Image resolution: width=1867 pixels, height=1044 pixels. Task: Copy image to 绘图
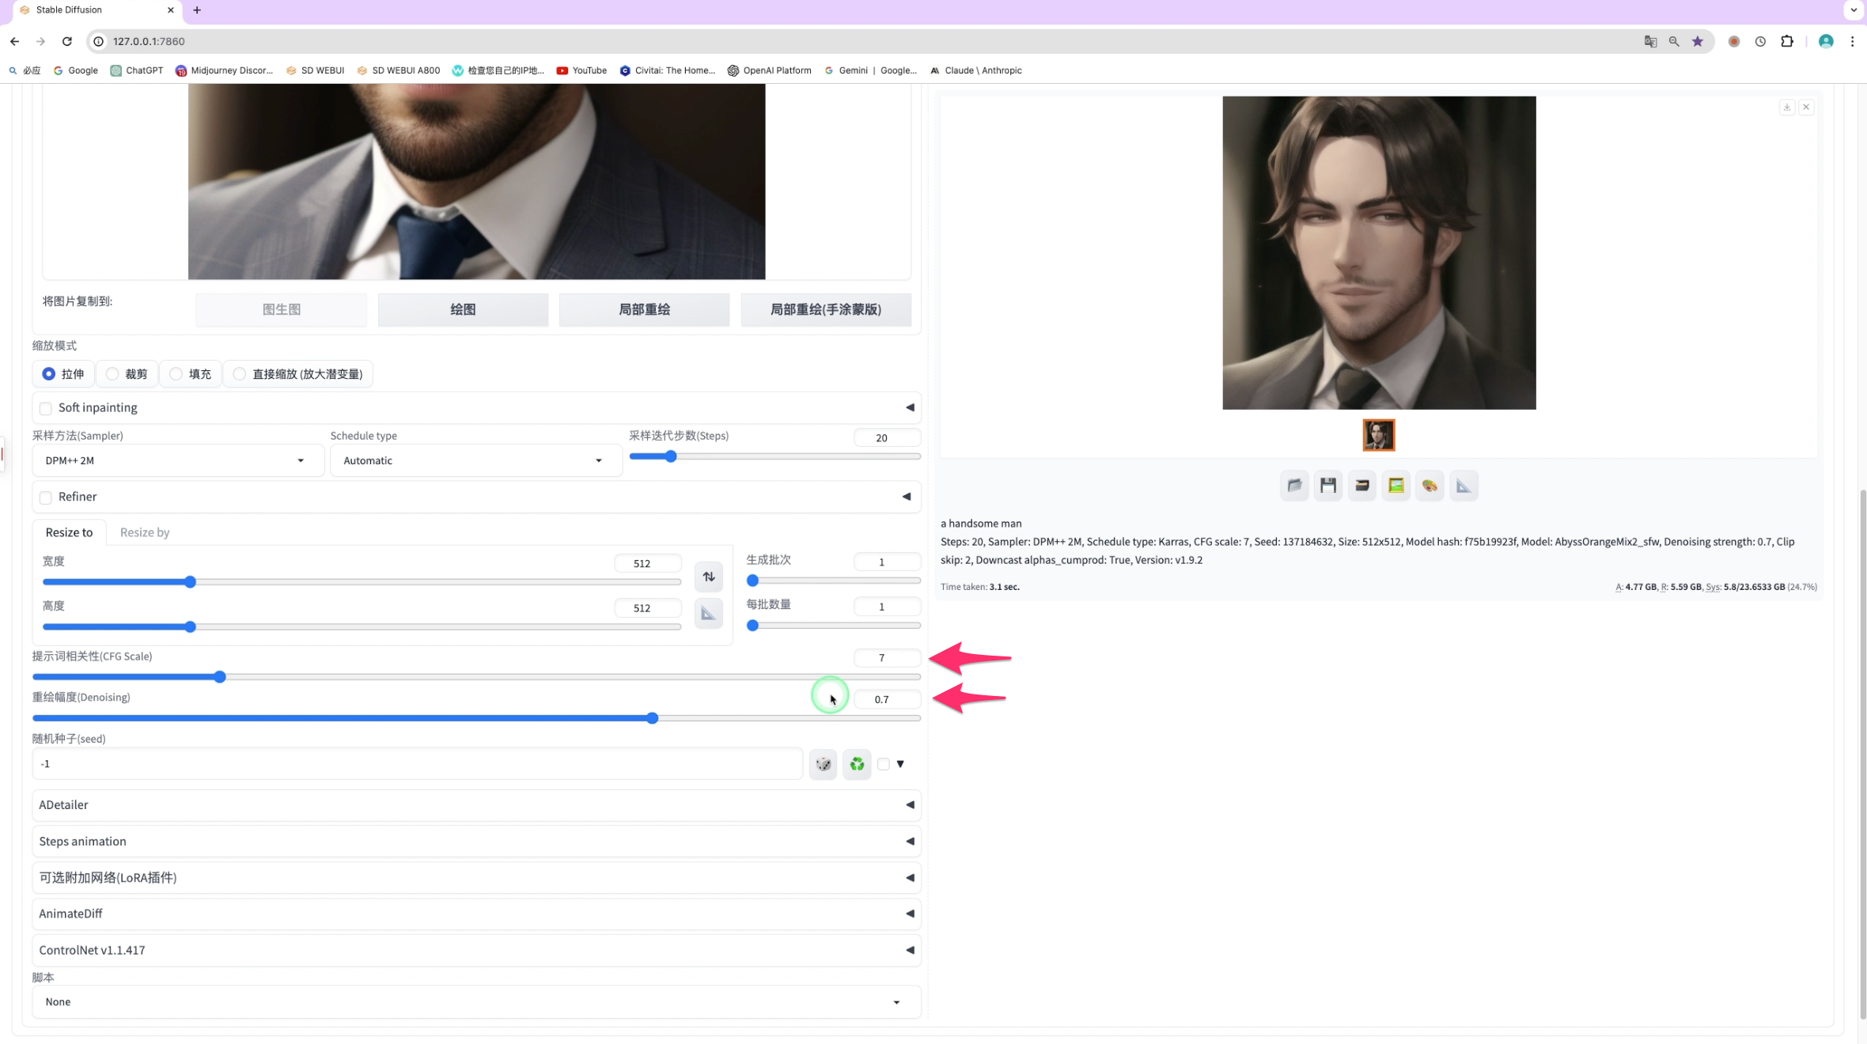point(463,309)
